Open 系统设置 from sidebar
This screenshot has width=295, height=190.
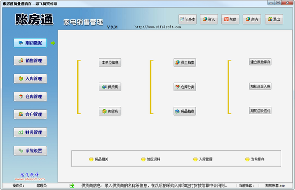click(x=30, y=151)
